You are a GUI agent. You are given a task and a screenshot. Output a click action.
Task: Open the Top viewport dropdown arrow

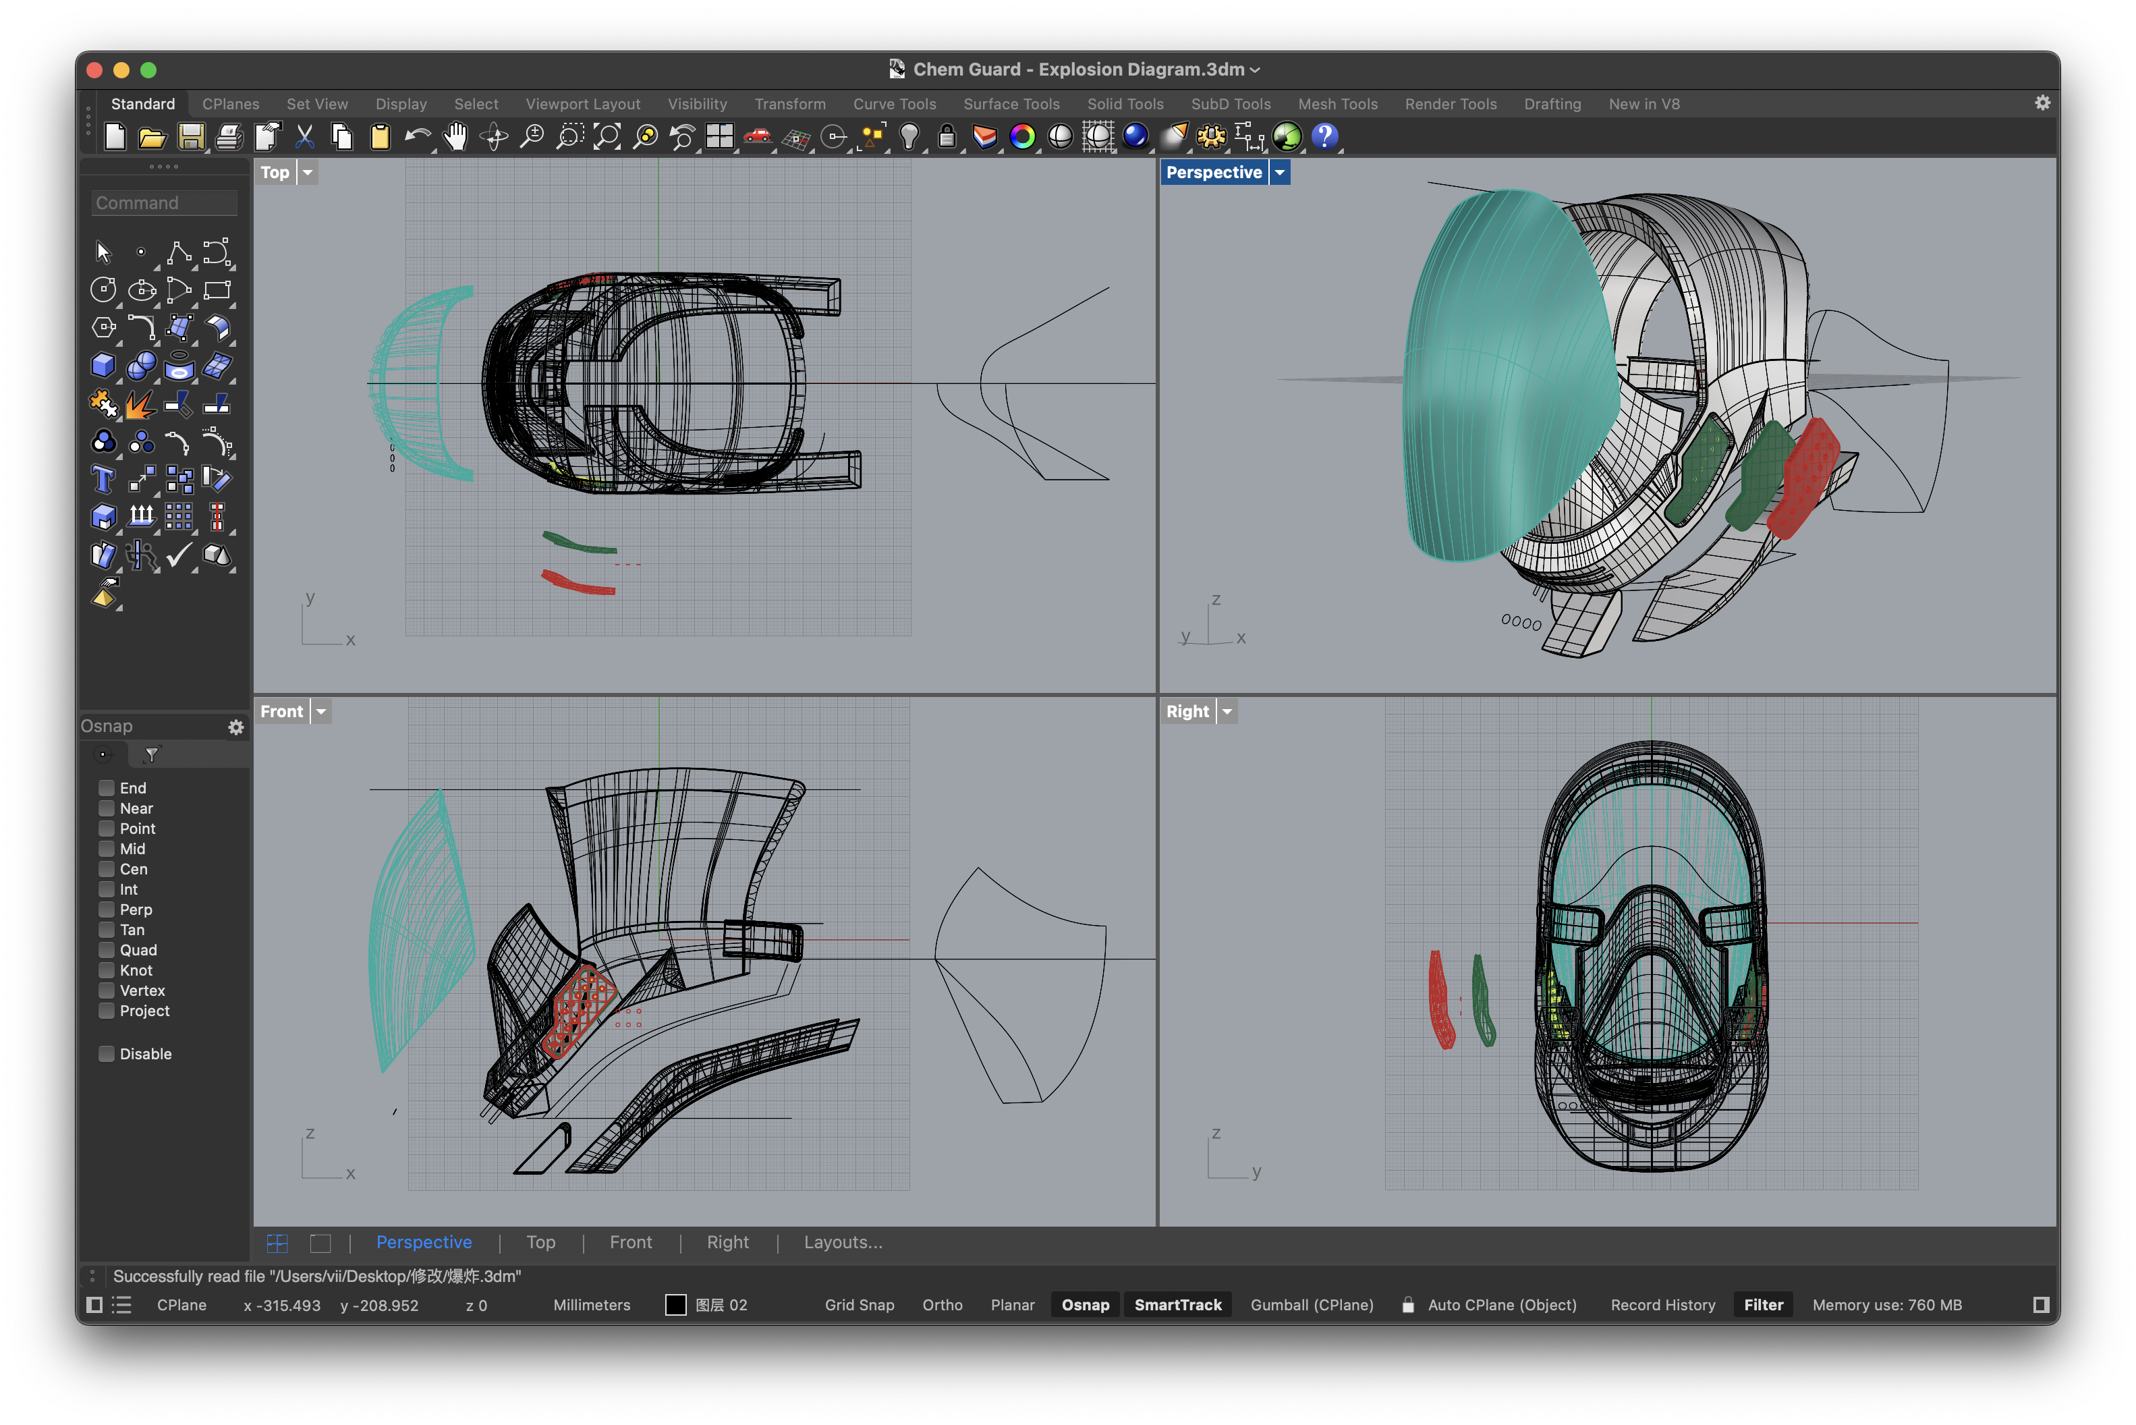coord(308,173)
